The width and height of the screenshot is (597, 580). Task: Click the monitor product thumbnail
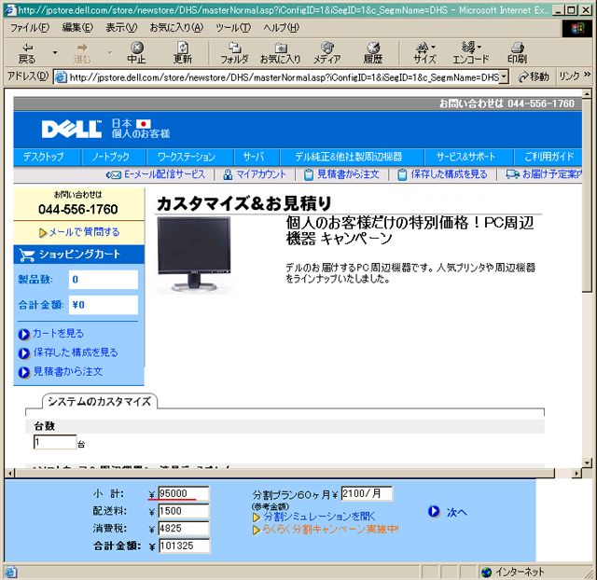click(x=194, y=255)
